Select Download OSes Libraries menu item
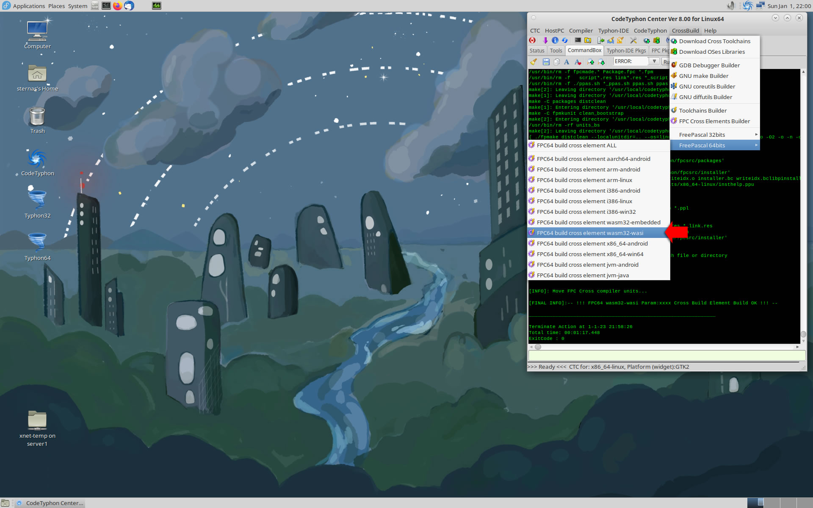 pos(715,52)
